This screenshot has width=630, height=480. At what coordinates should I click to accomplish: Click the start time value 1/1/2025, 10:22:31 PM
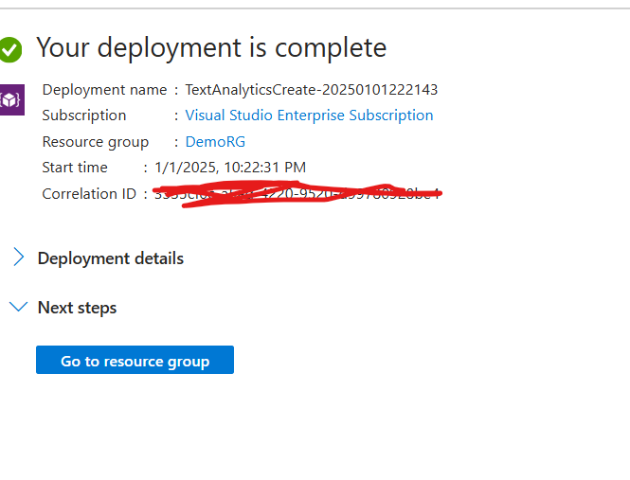pos(230,168)
